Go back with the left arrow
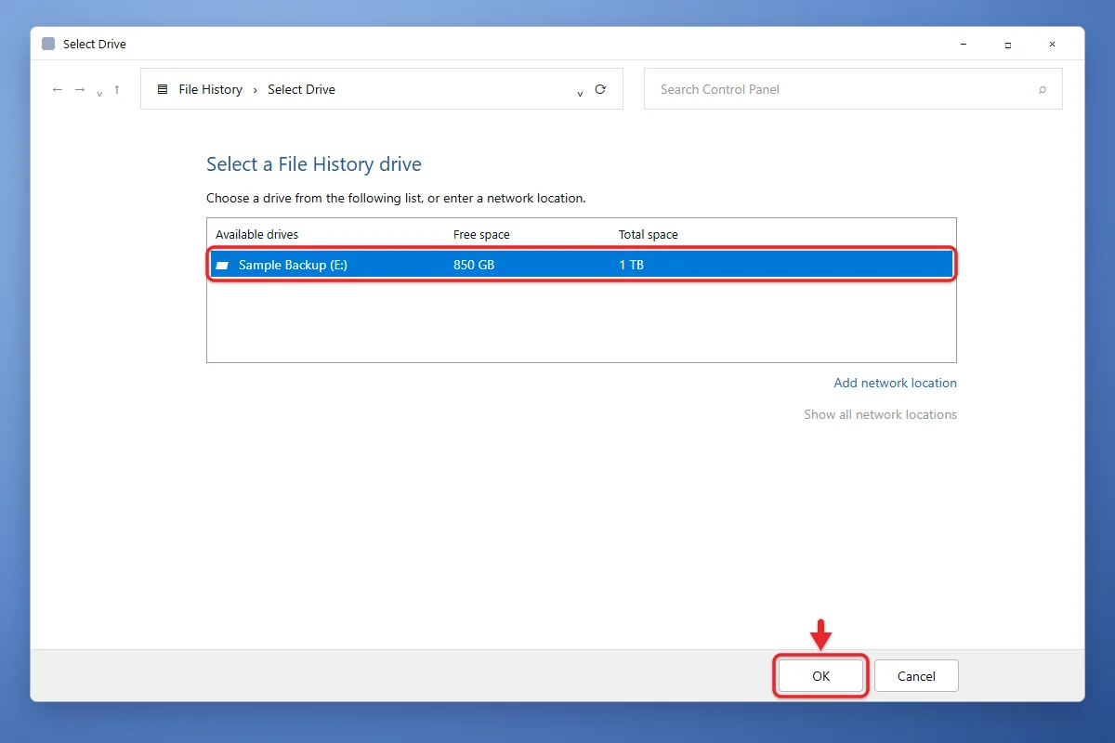 point(58,89)
